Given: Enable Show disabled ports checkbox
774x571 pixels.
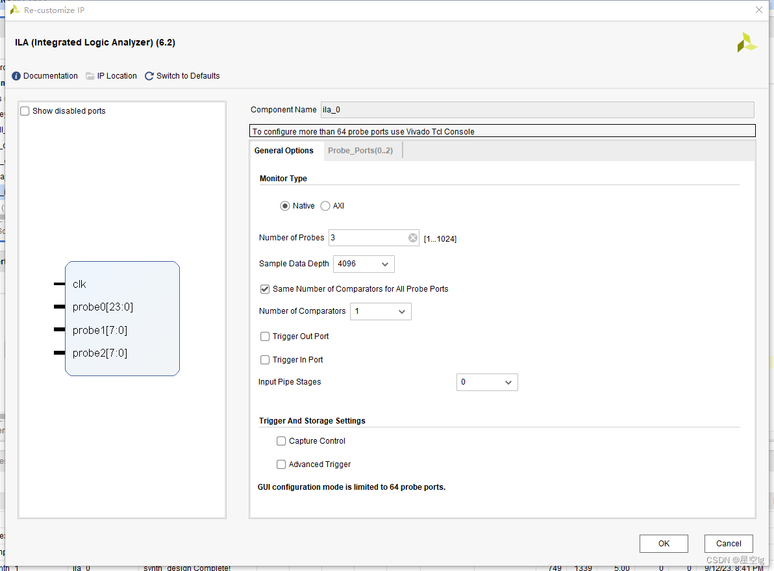Looking at the screenshot, I should tap(25, 111).
